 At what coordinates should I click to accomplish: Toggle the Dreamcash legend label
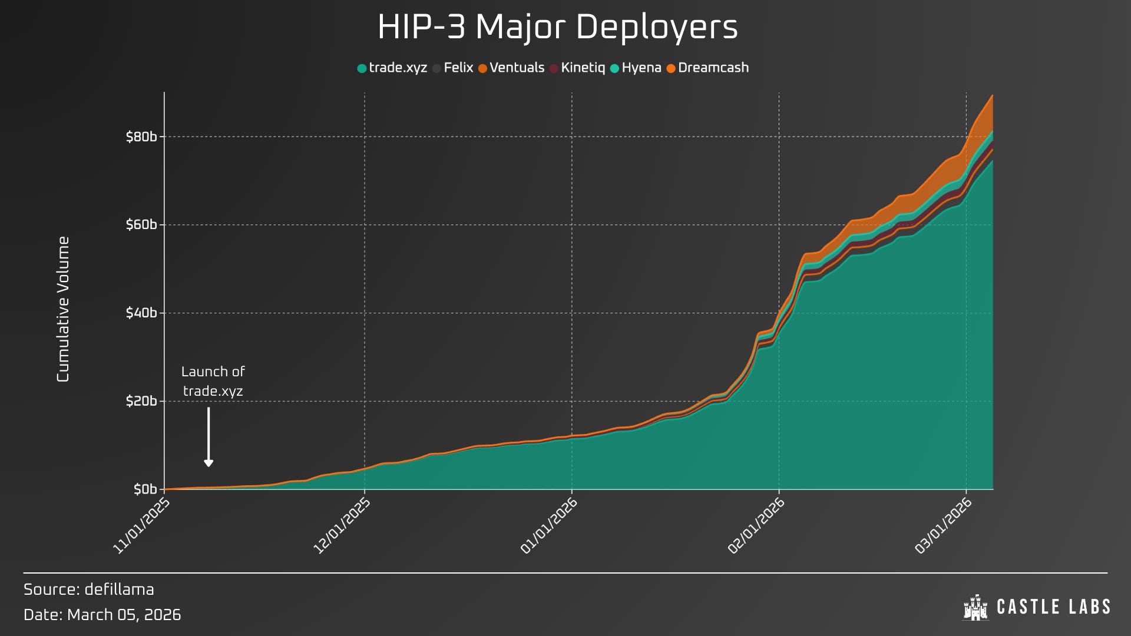pyautogui.click(x=713, y=68)
